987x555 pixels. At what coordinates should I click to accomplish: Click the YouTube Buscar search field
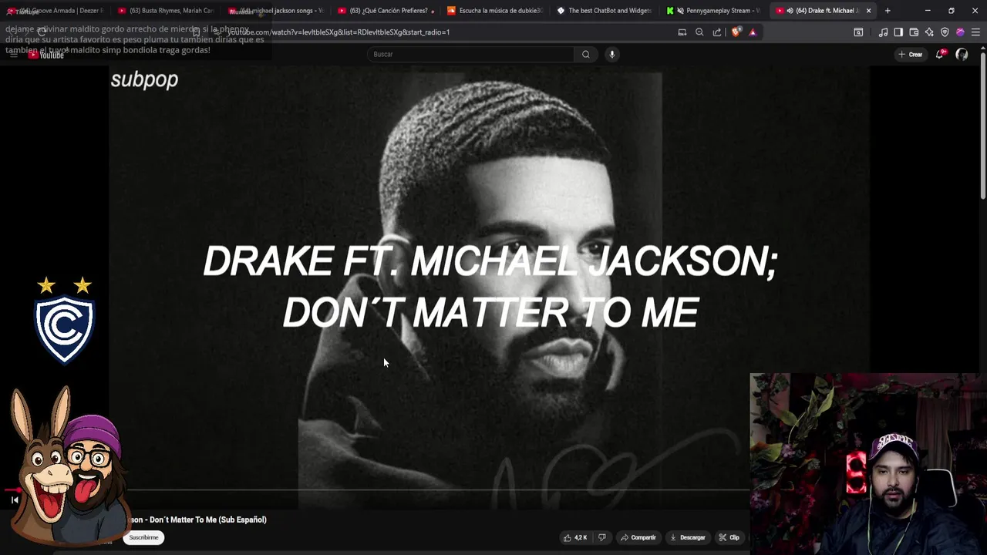[x=470, y=54]
